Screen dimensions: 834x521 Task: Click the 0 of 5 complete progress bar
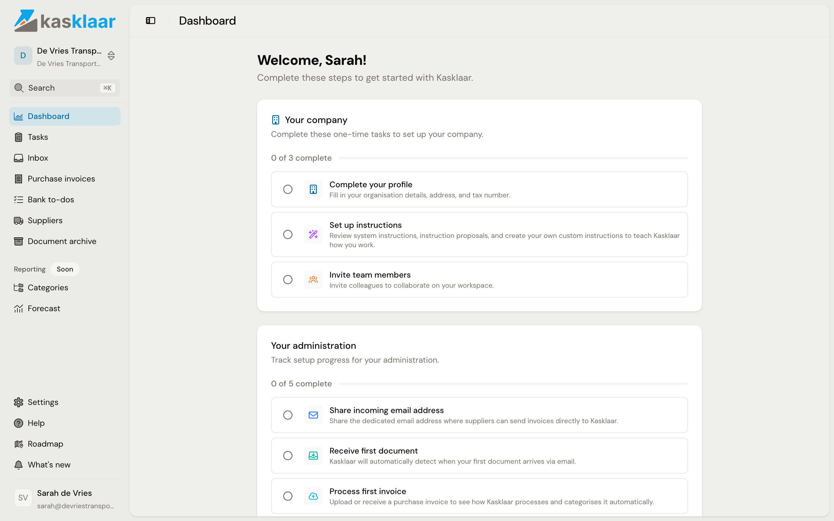point(513,384)
